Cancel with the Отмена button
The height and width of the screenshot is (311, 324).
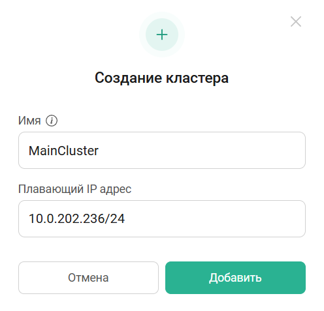pyautogui.click(x=88, y=278)
